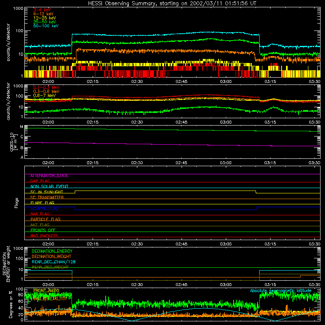Select the ECLIPSE_FLAG label

[x=44, y=208]
